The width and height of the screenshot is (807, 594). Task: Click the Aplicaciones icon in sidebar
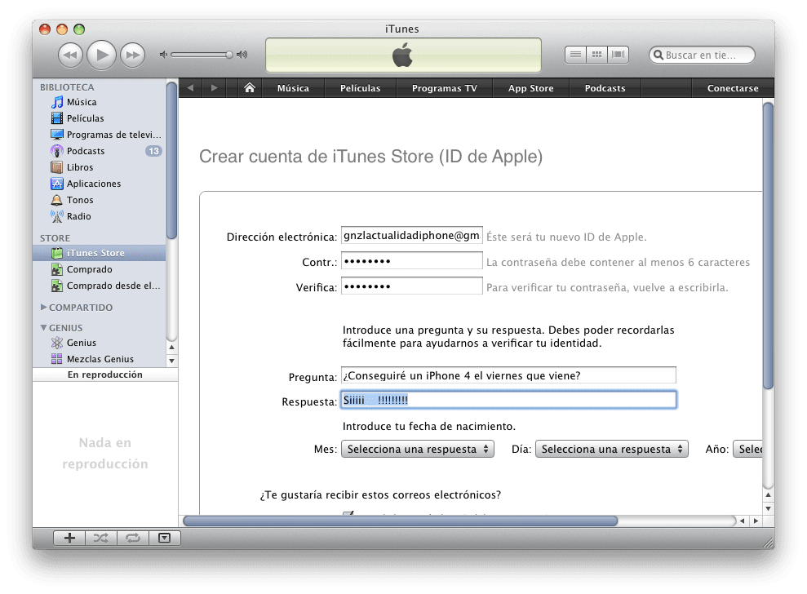click(57, 184)
